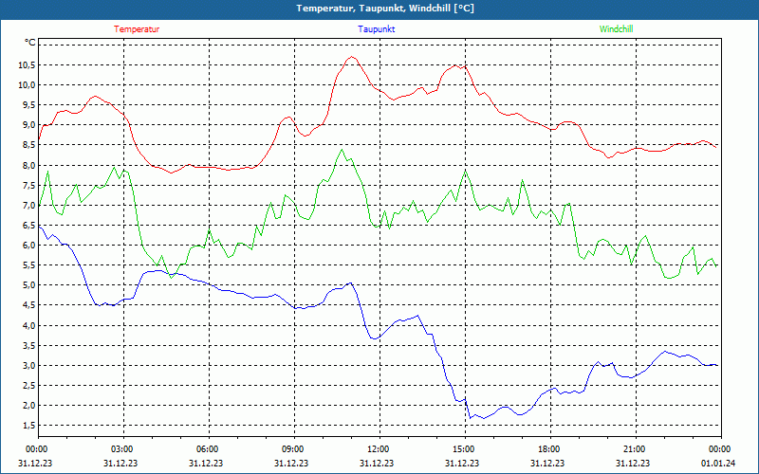Click the '7,5' y-axis value
This screenshot has width=759, height=474.
click(x=29, y=185)
